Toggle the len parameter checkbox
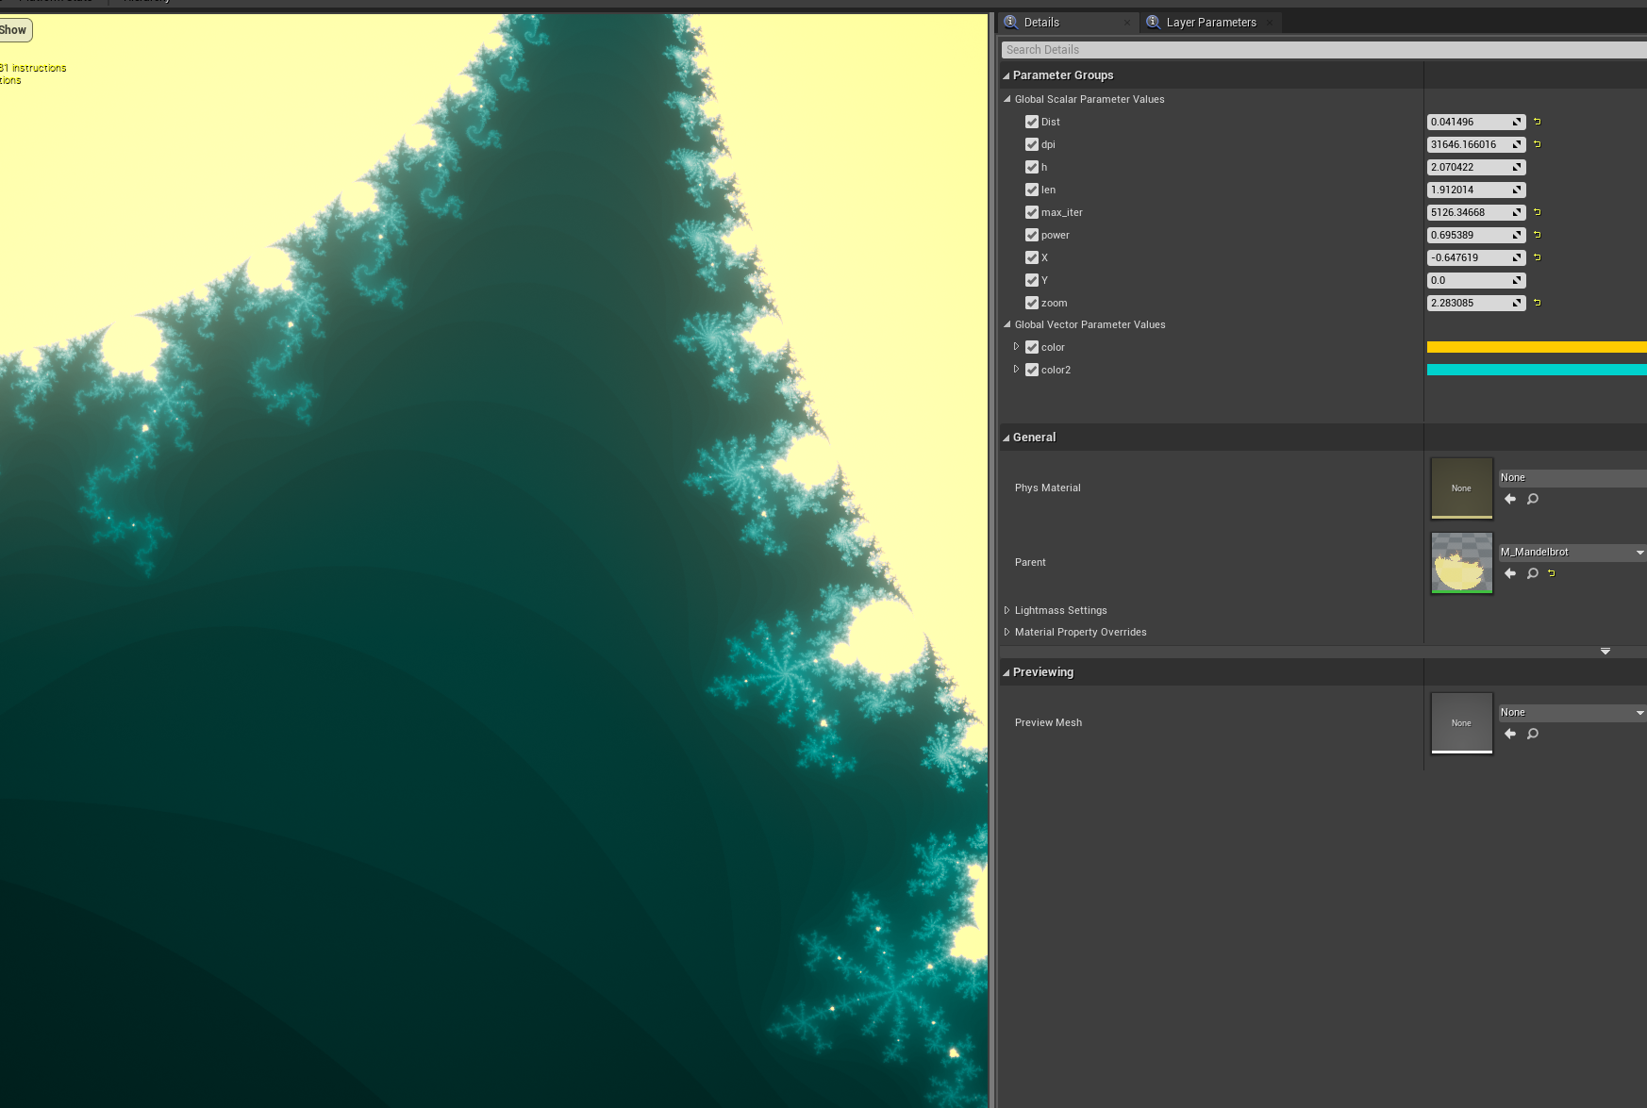Screen dimensions: 1647x1108 pos(1032,190)
